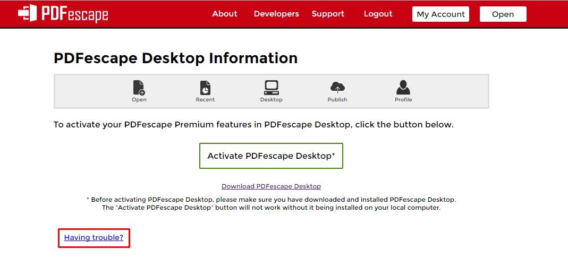Open My Account
The width and height of the screenshot is (568, 266).
[x=440, y=14]
